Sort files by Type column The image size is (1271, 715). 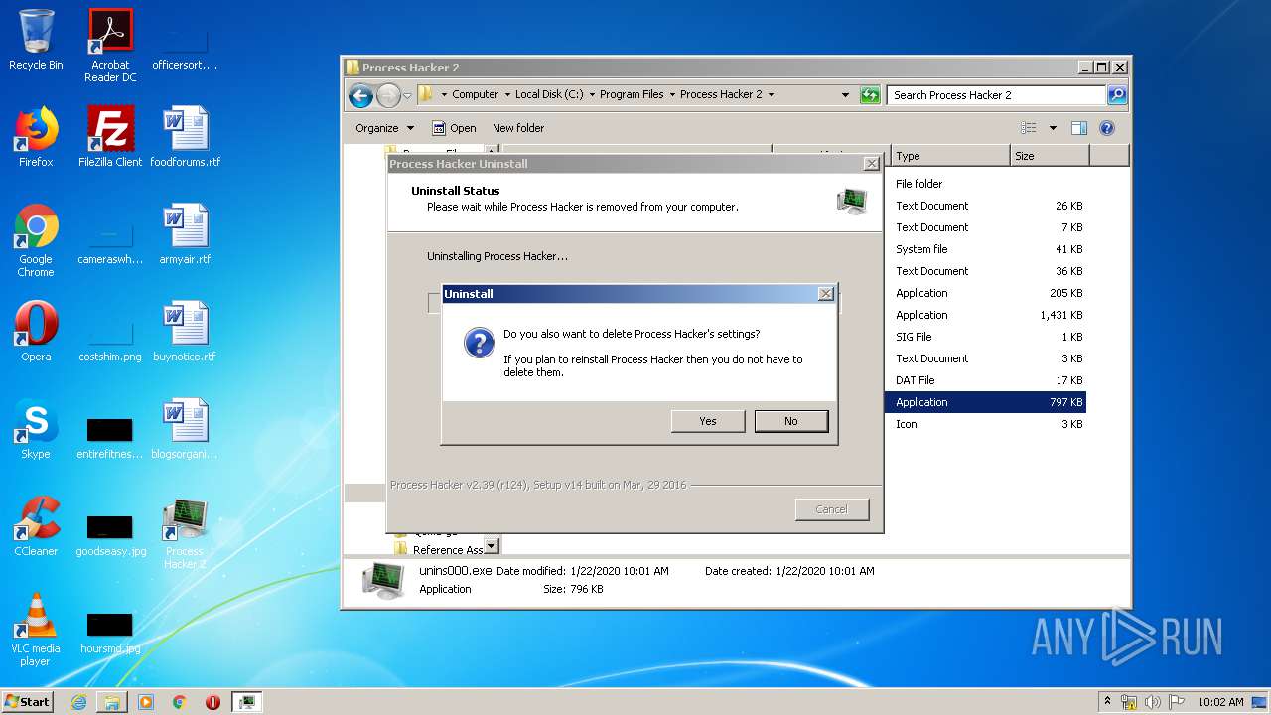point(950,156)
